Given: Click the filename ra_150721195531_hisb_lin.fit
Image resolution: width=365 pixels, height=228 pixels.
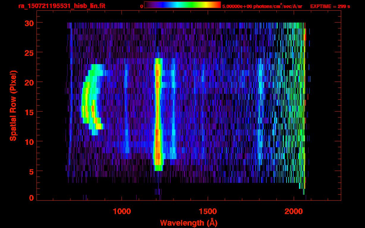Looking at the screenshot, I should (x=62, y=6).
